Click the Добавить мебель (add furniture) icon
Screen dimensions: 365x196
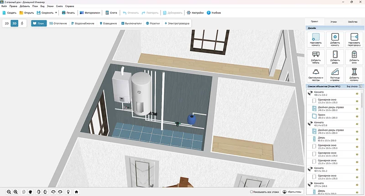[x=316, y=57]
